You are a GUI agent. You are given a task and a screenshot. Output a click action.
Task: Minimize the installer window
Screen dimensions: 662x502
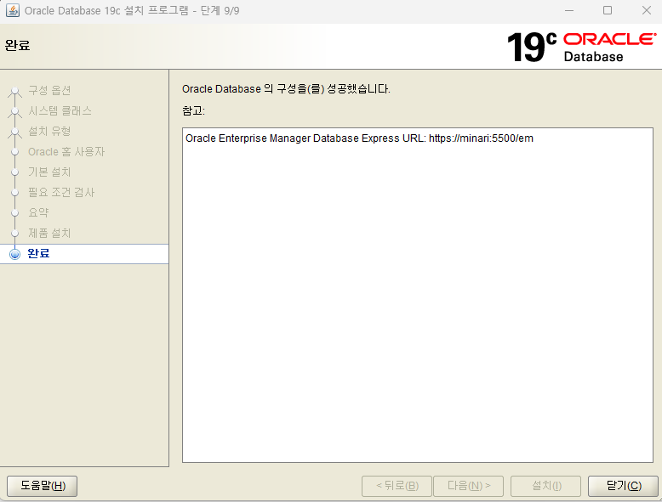click(569, 10)
